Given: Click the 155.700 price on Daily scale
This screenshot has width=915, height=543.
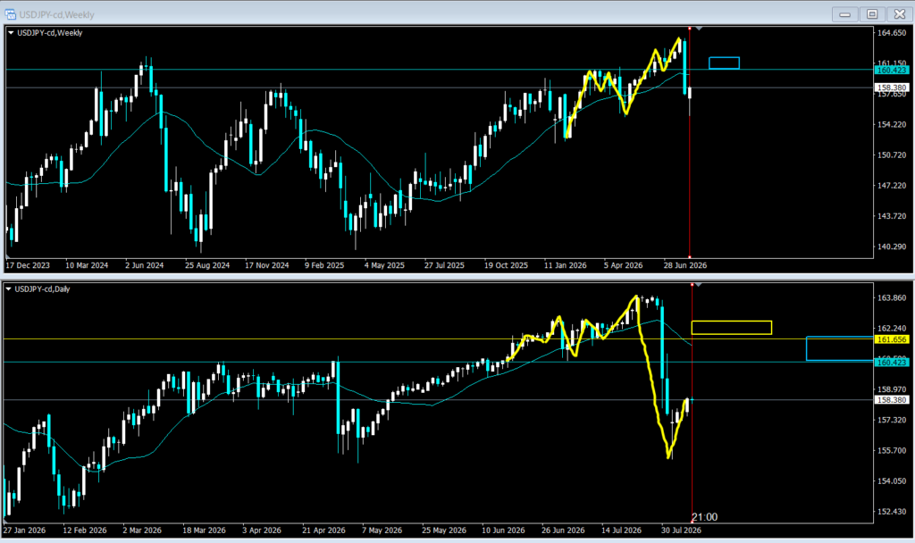Looking at the screenshot, I should click(892, 451).
